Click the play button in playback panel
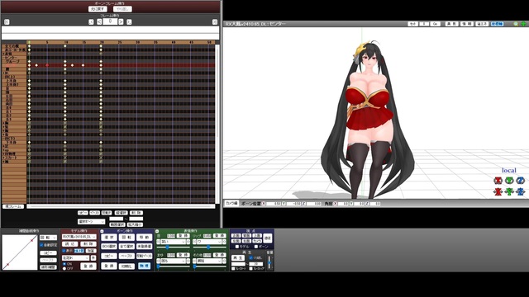This screenshot has height=297, width=529. coord(238,258)
